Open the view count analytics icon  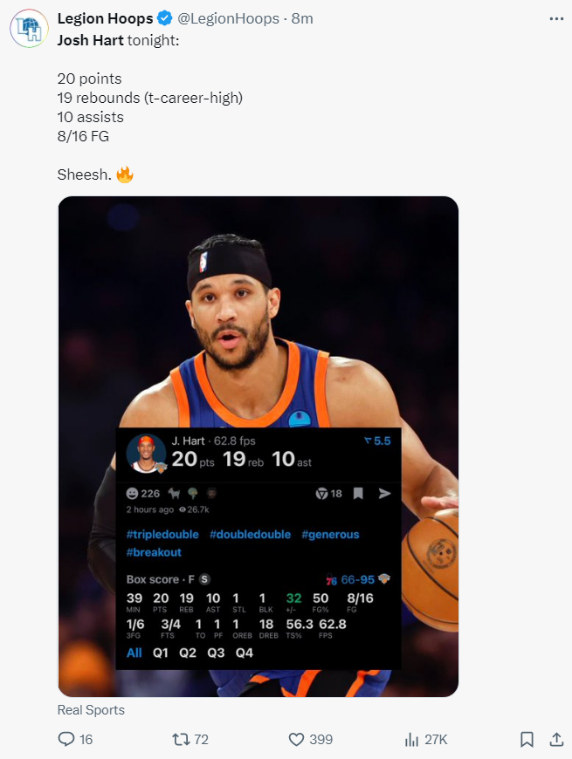[x=412, y=739]
